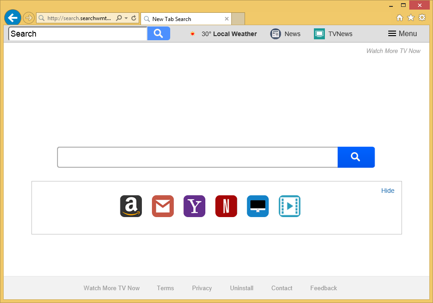
Task: Click the large blue search button
Action: 356,157
